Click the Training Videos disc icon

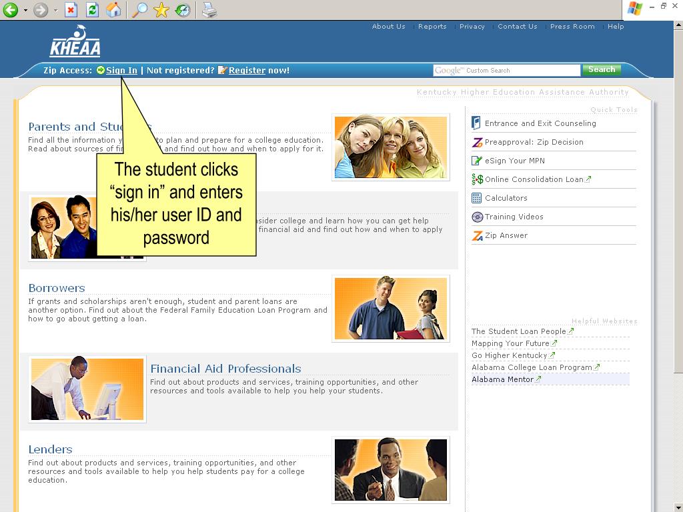coord(476,217)
